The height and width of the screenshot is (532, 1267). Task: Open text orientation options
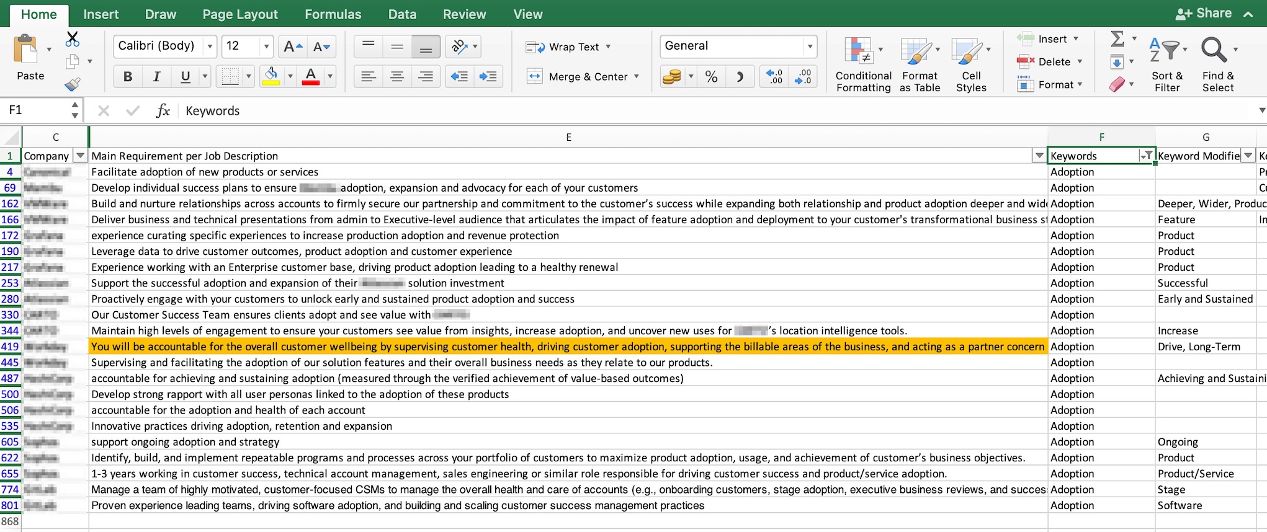click(463, 47)
